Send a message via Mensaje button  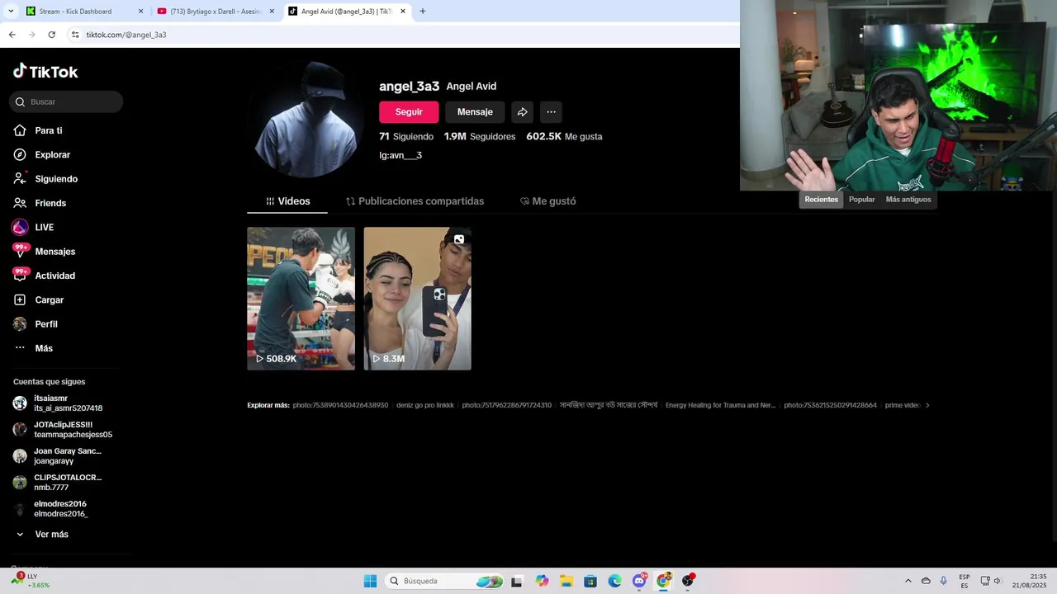(x=475, y=112)
